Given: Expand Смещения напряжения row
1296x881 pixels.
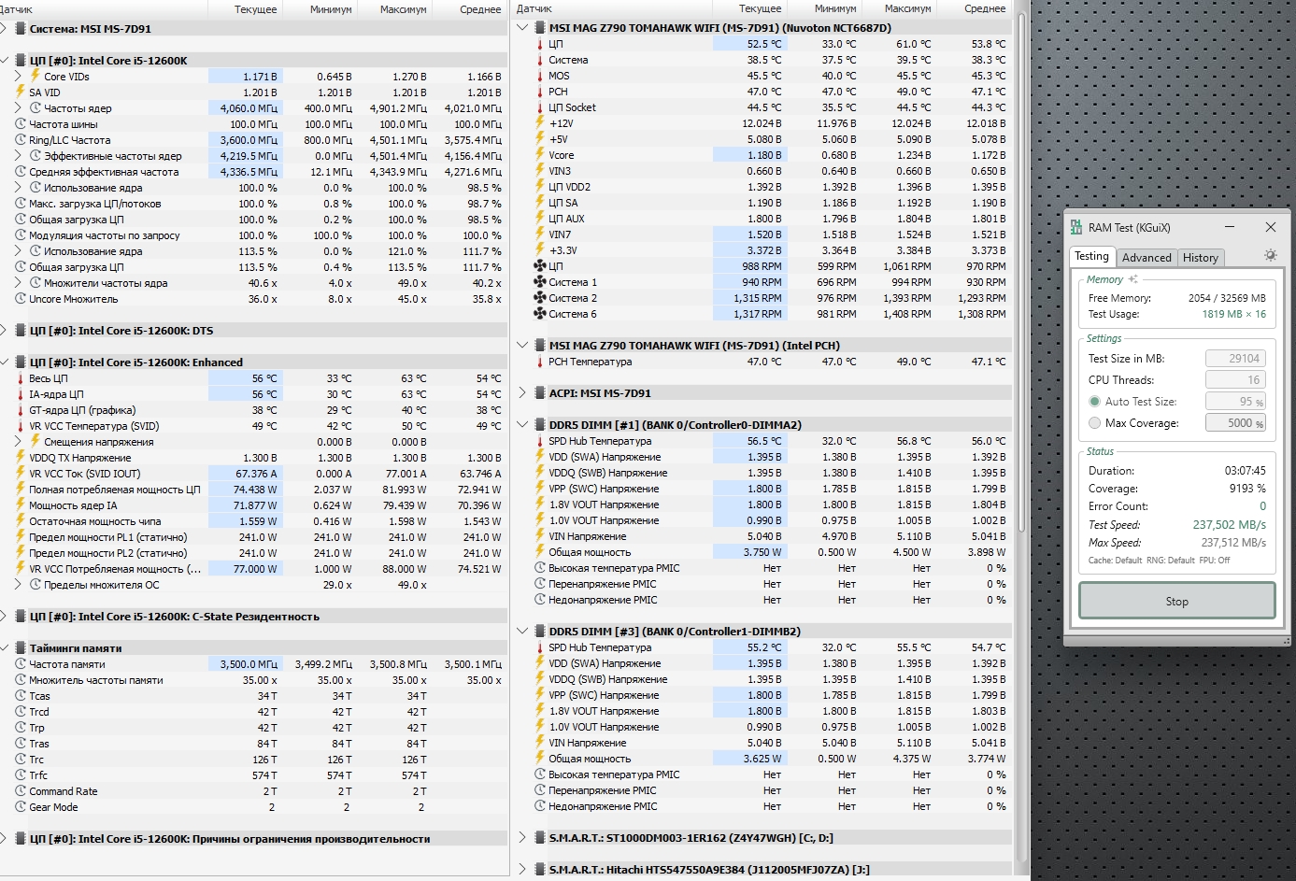Looking at the screenshot, I should [x=19, y=441].
